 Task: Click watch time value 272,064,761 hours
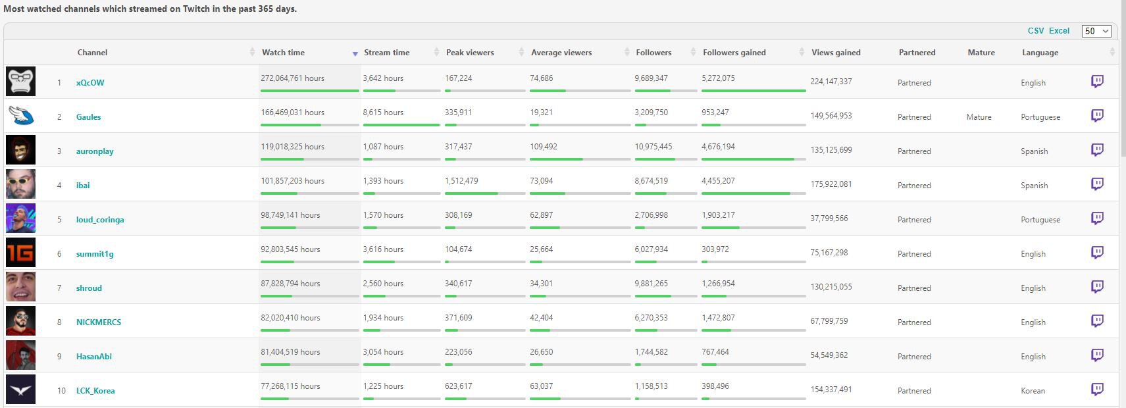point(292,78)
